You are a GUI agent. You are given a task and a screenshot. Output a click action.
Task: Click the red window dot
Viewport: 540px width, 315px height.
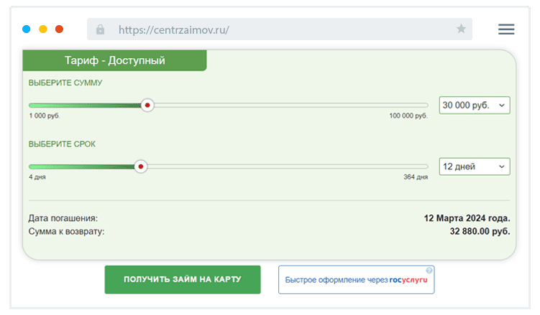click(59, 29)
